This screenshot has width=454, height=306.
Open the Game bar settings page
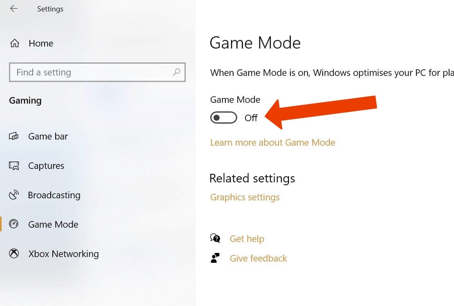pos(48,136)
